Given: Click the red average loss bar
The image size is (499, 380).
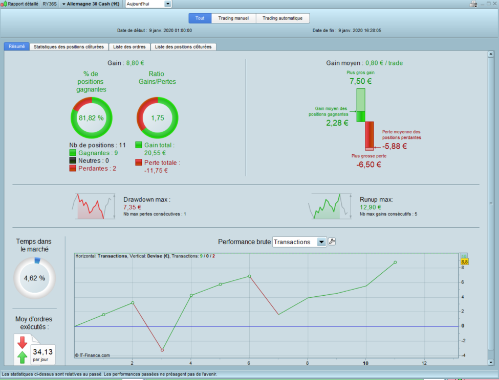Looking at the screenshot, I should click(369, 135).
